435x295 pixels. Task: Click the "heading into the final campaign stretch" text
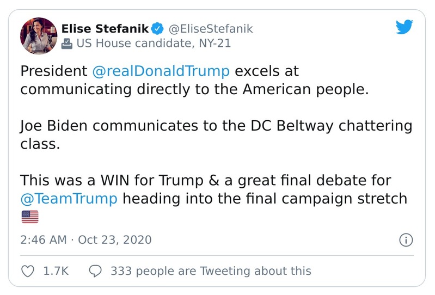(x=265, y=198)
